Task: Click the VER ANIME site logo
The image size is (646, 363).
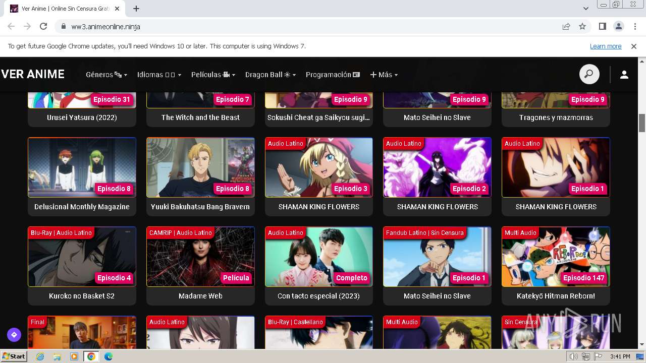Action: (33, 74)
